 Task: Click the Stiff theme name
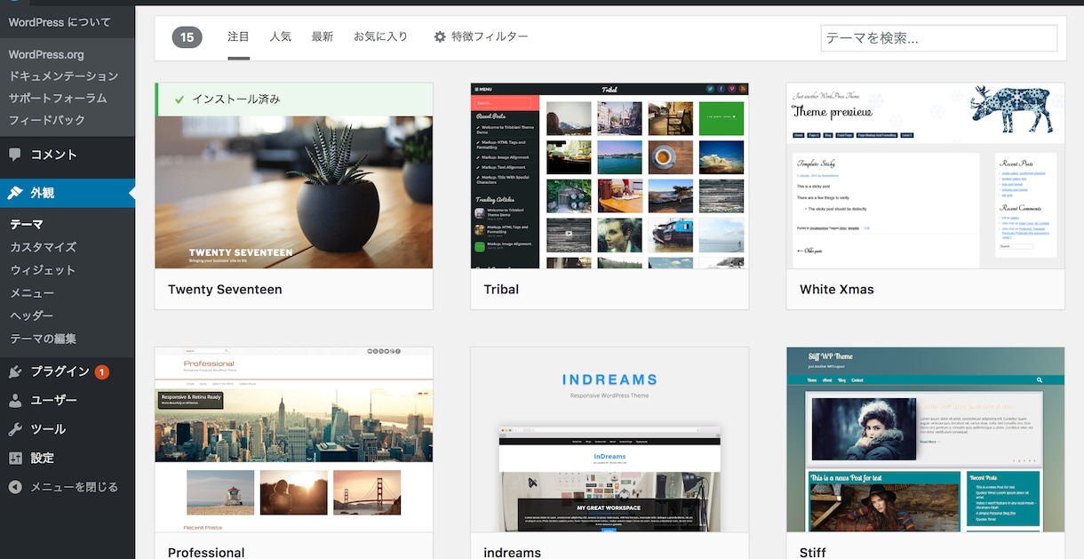[x=813, y=552]
